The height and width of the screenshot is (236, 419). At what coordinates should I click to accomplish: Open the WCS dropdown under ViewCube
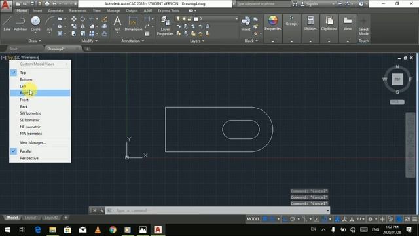coord(397,102)
